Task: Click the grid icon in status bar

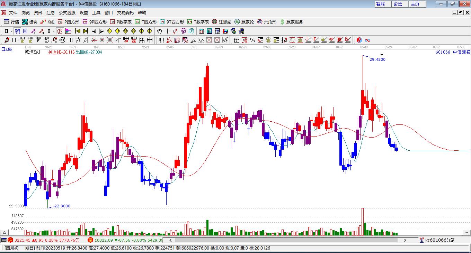Action: (x=4, y=240)
